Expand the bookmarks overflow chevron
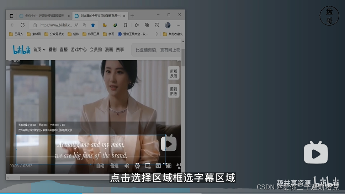This screenshot has height=194, width=345. pos(156,34)
